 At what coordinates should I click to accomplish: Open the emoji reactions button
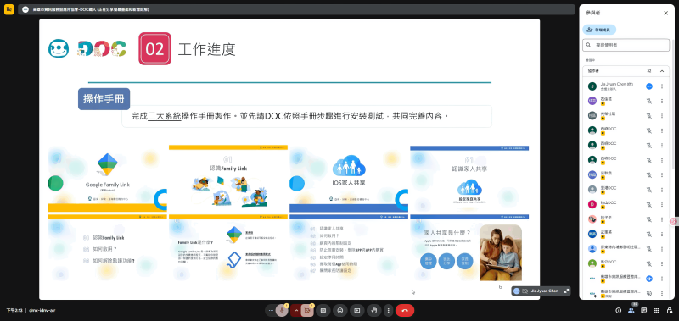tap(340, 310)
